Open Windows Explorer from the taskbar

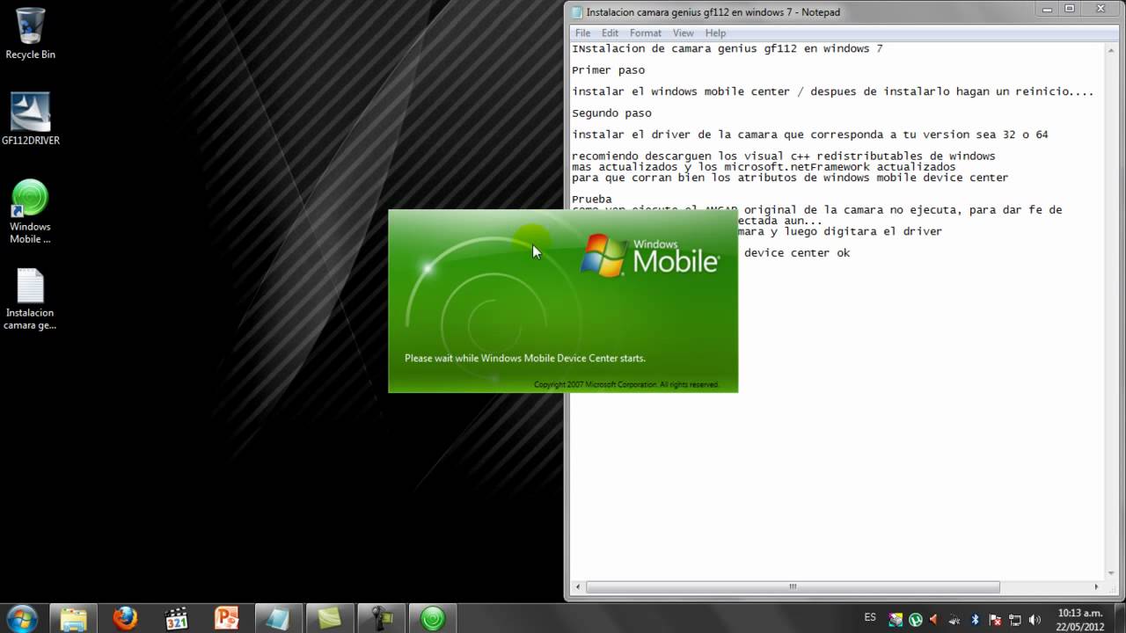pyautogui.click(x=74, y=618)
